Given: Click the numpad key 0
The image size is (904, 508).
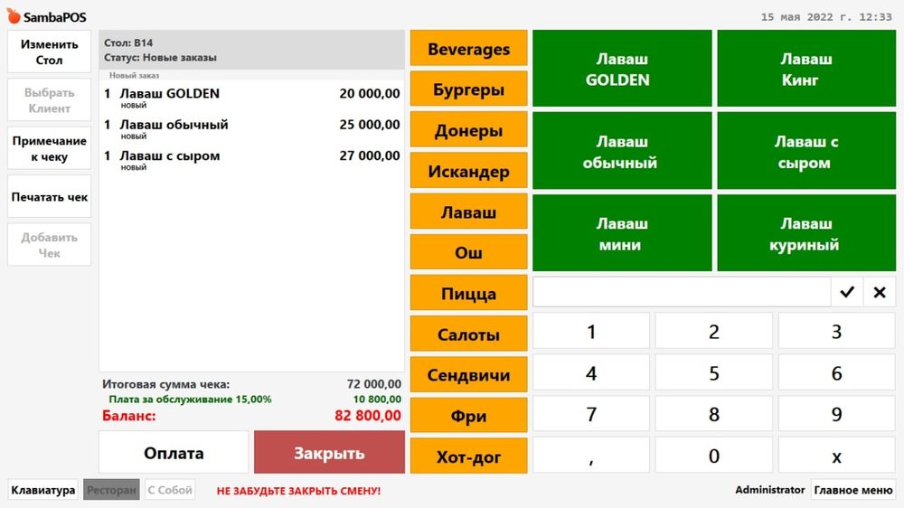Looking at the screenshot, I should [x=714, y=456].
